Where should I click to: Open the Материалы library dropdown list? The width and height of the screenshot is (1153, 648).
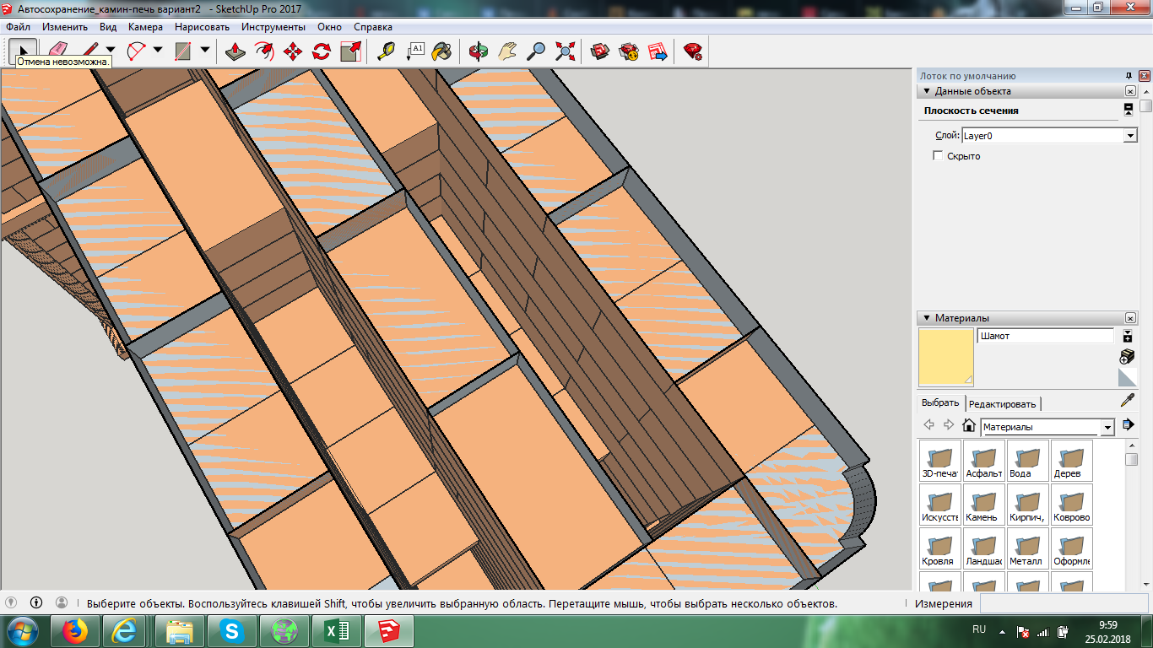coord(1107,428)
